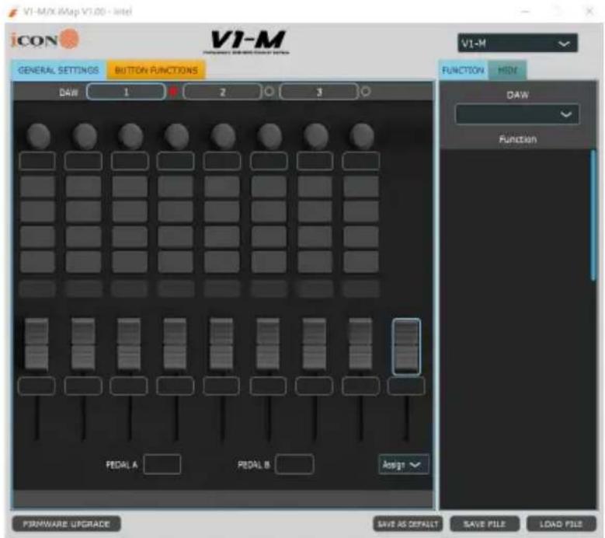Viewport: 605px width, 538px height.
Task: Select the red DAW 1 indicator
Action: click(x=173, y=92)
